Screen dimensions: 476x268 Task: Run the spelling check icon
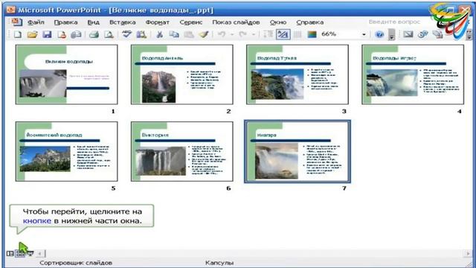coord(126,34)
